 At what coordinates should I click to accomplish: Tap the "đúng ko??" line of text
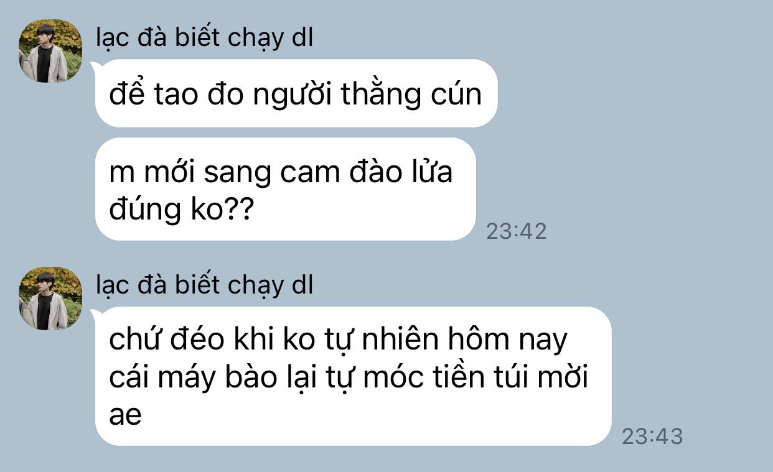tap(180, 210)
